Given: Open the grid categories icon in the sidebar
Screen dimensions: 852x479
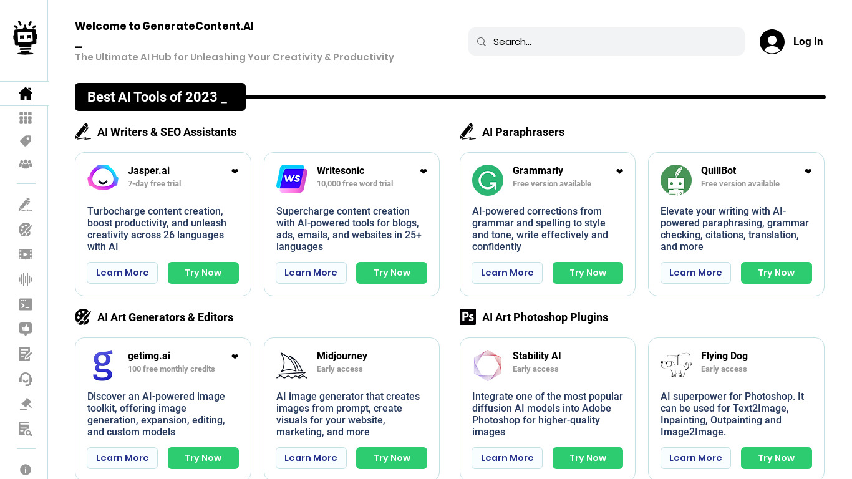Looking at the screenshot, I should (26, 118).
